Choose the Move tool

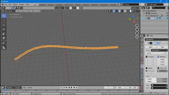tap(4, 25)
